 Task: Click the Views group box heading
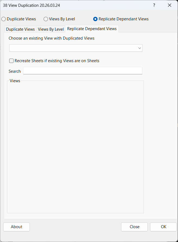tap(15, 81)
